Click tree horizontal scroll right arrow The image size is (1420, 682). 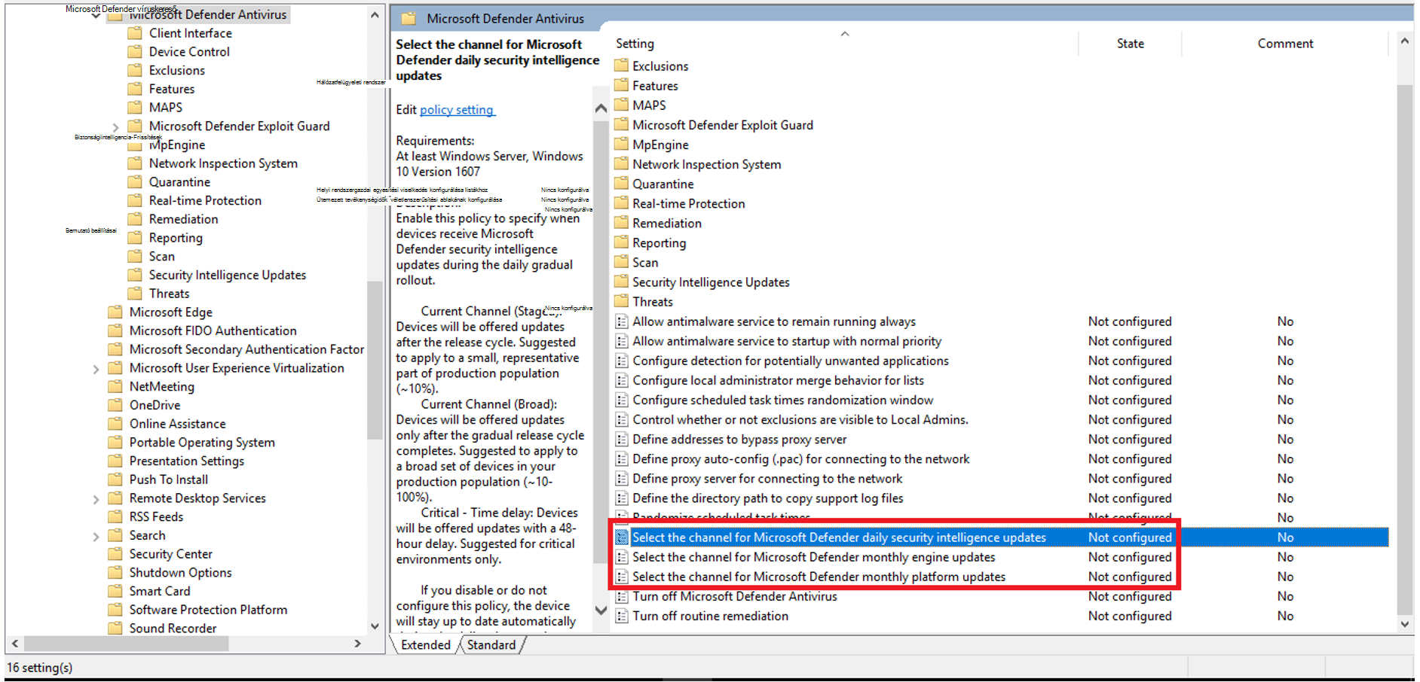click(358, 644)
